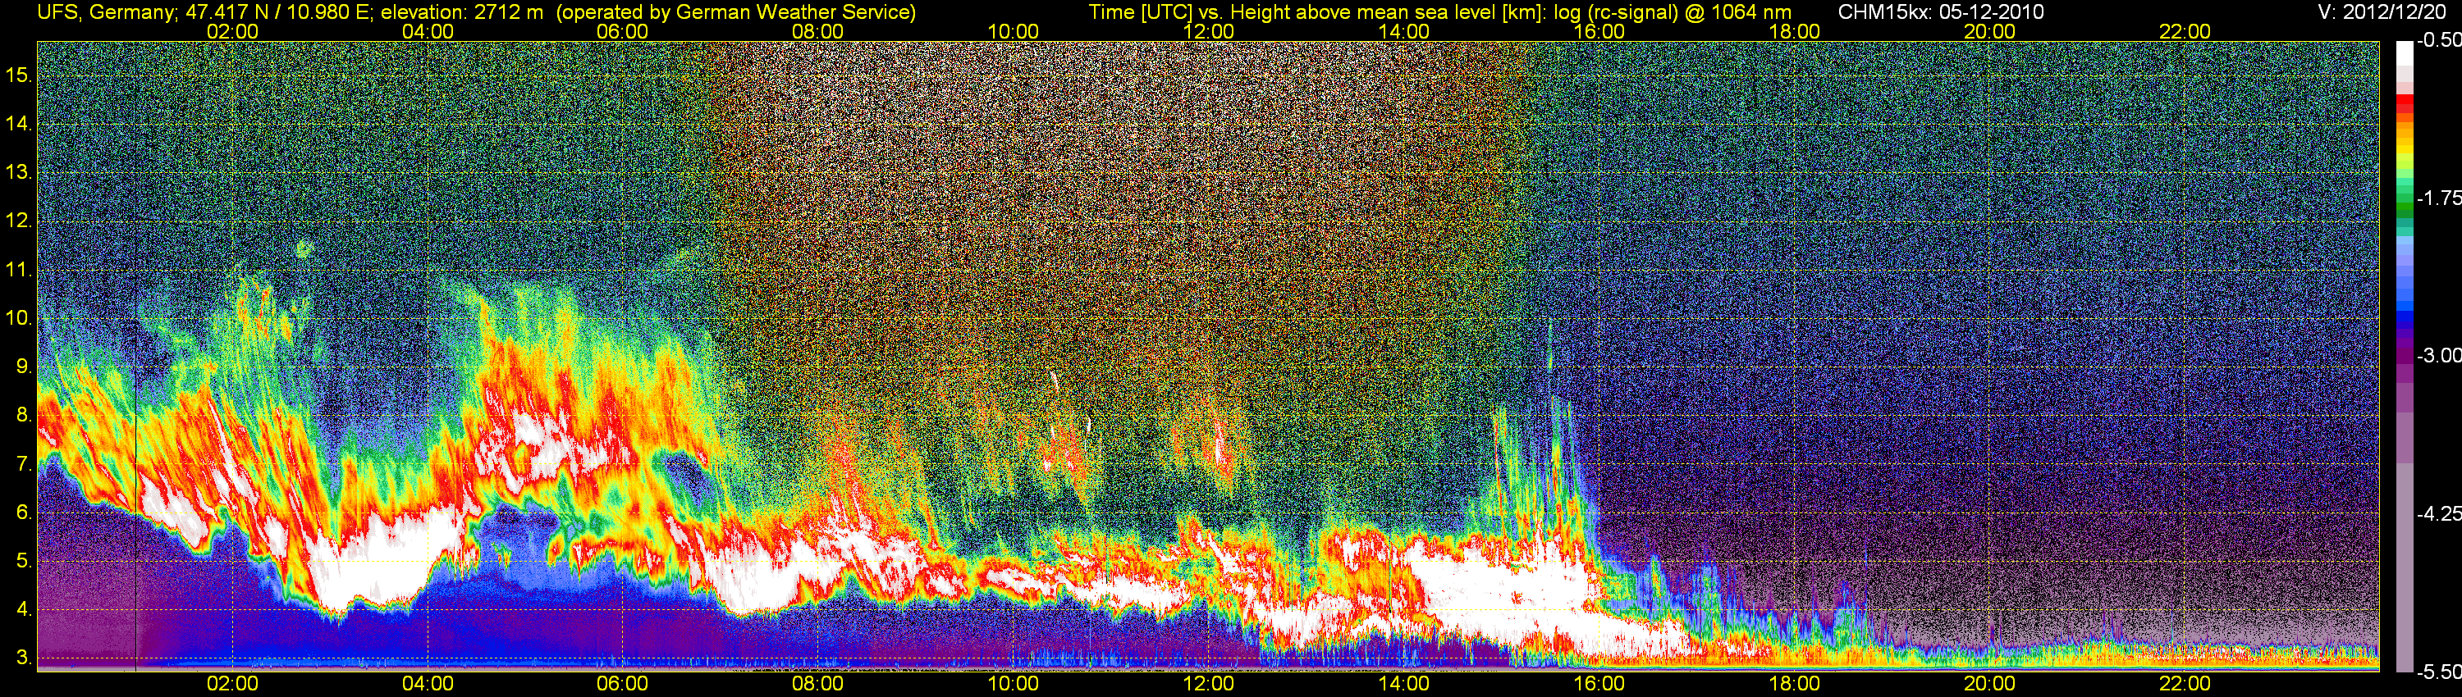Click the height axis label "5."
This screenshot has width=2462, height=697.
click(24, 562)
